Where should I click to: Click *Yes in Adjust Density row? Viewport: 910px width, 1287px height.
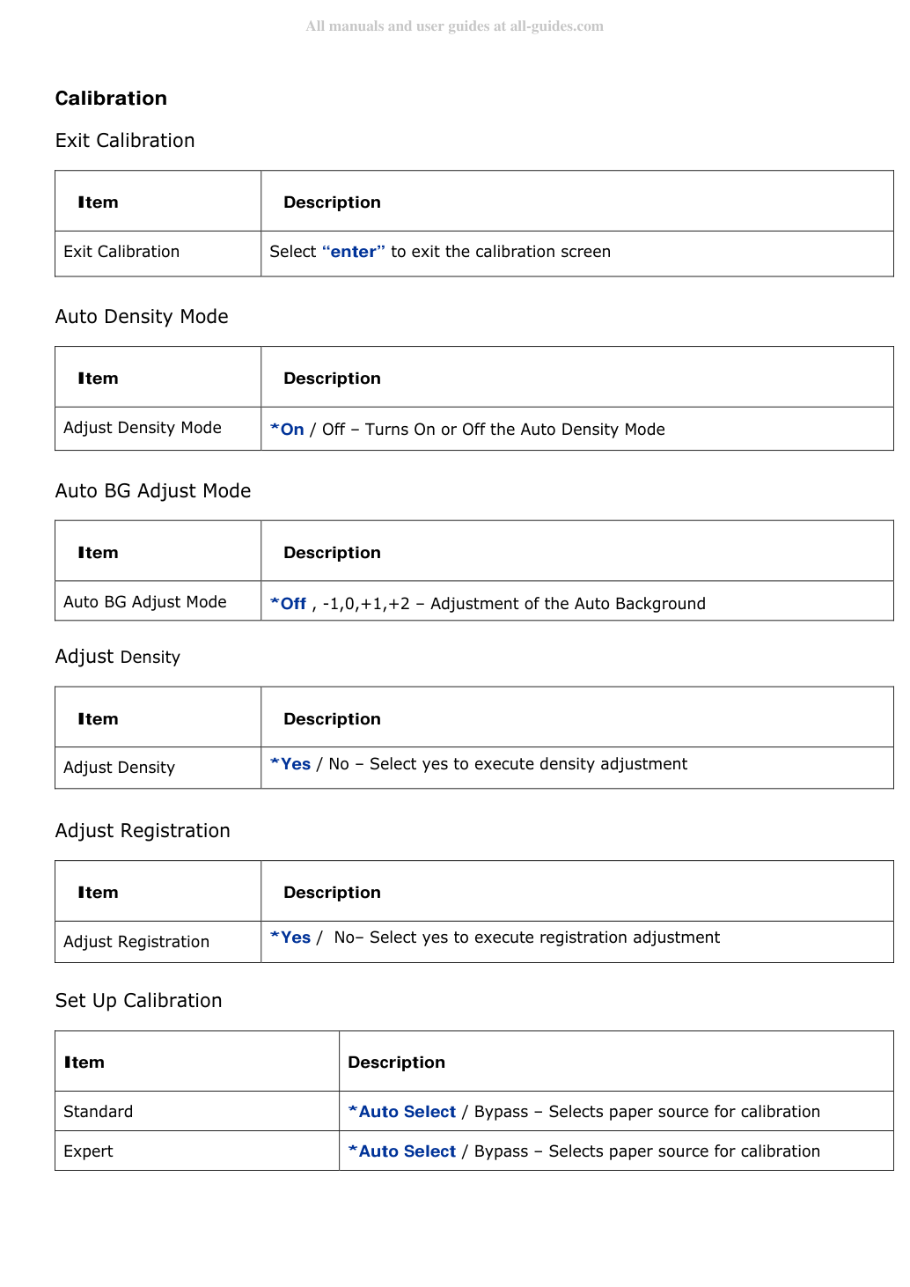click(290, 764)
